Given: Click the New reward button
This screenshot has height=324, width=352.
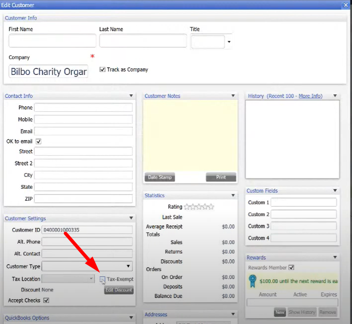Looking at the screenshot, I should click(x=280, y=312).
